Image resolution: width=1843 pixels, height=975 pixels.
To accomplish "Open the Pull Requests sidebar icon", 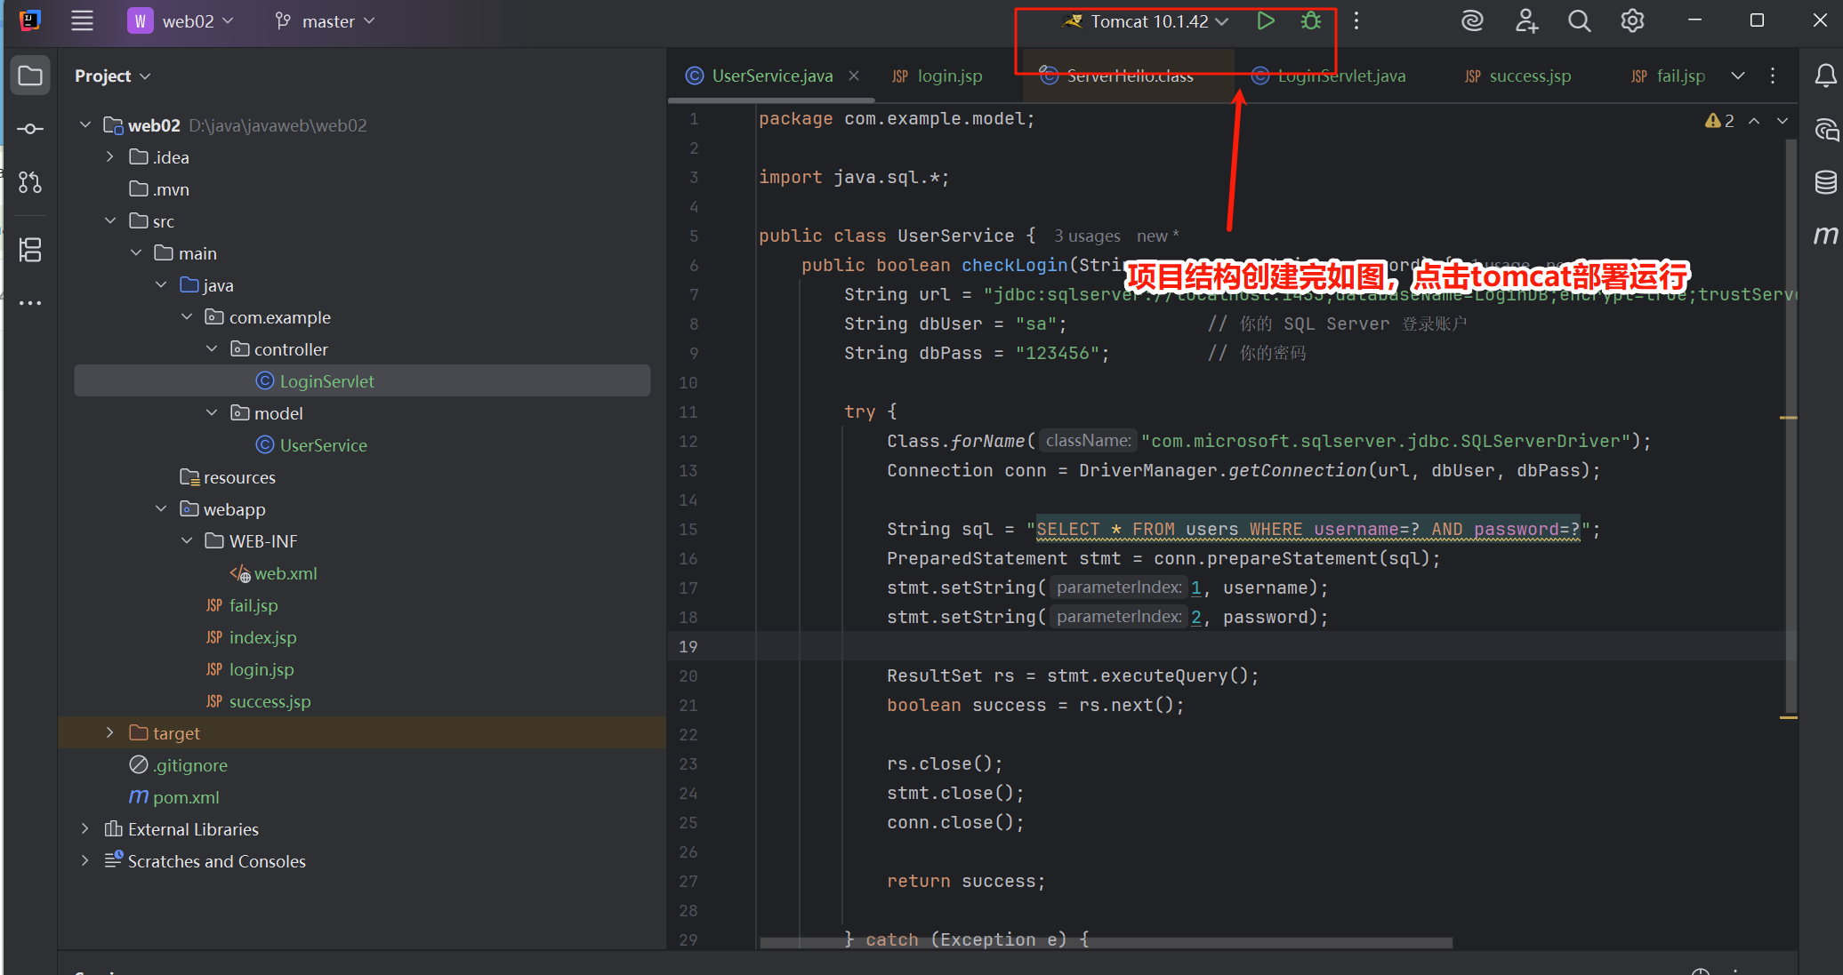I will tap(30, 182).
